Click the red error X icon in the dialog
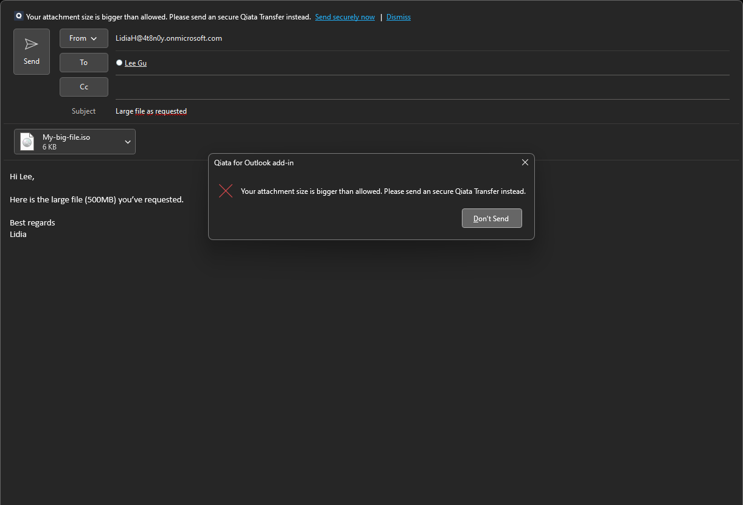Viewport: 743px width, 505px height. coord(226,191)
